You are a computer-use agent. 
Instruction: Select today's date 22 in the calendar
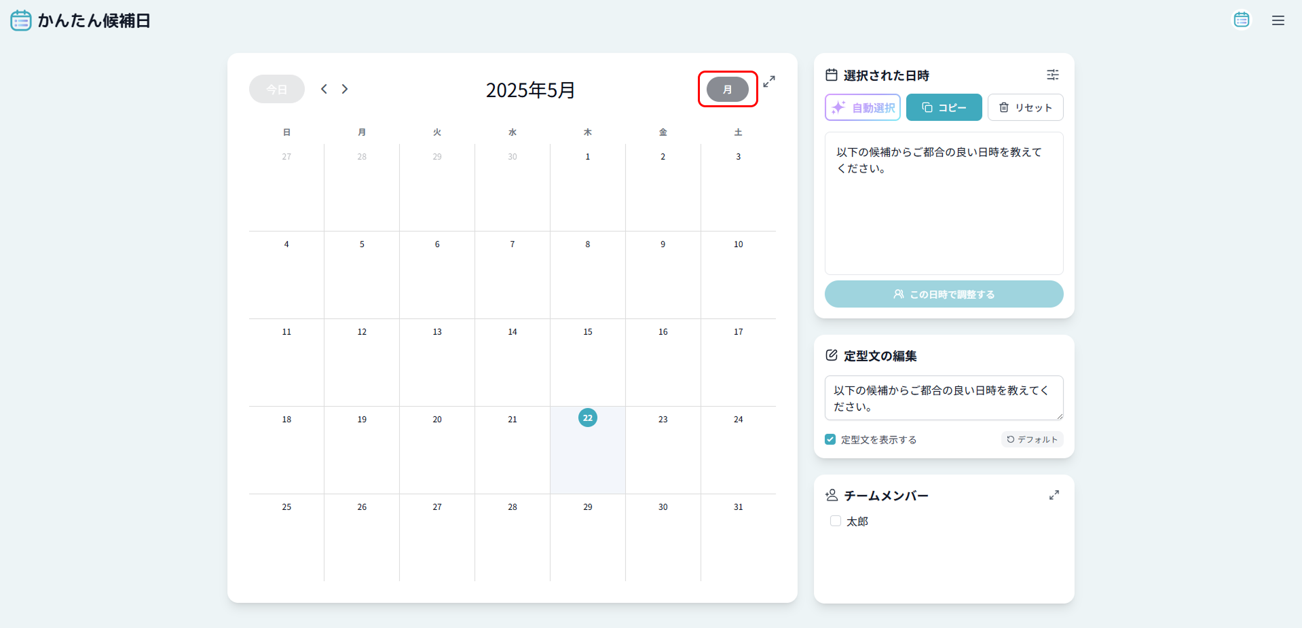point(588,449)
